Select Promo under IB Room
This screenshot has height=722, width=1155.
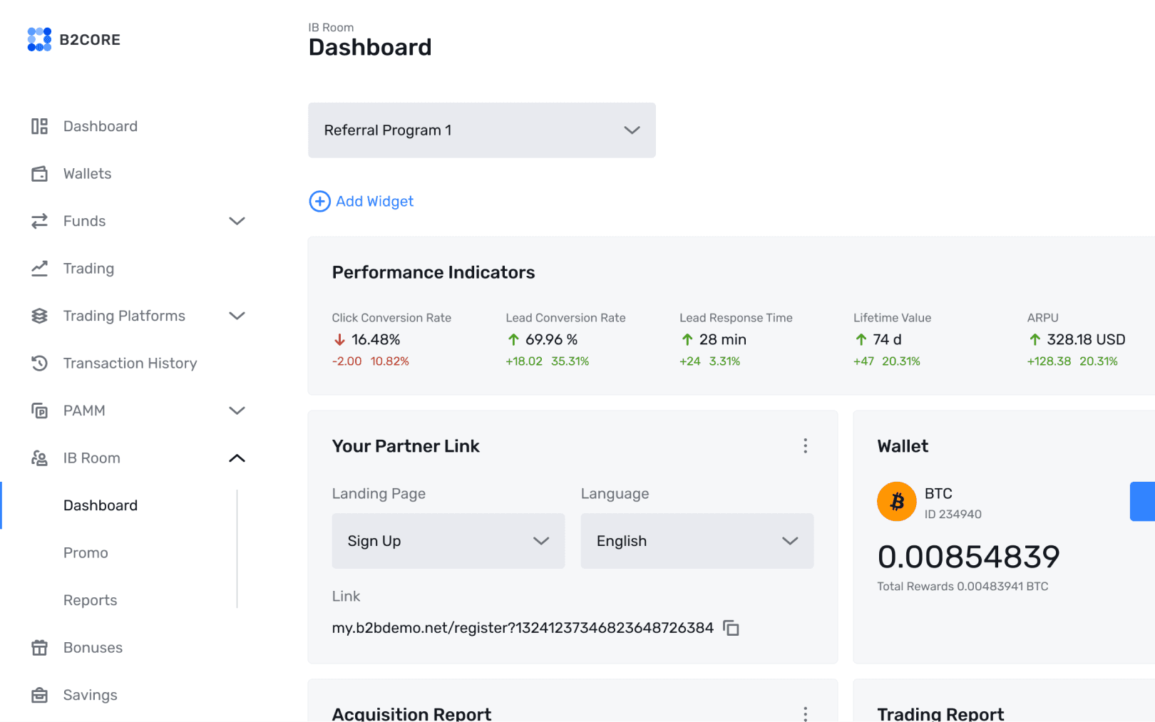coord(86,553)
